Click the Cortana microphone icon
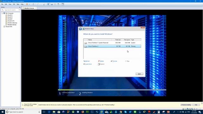 39,112
